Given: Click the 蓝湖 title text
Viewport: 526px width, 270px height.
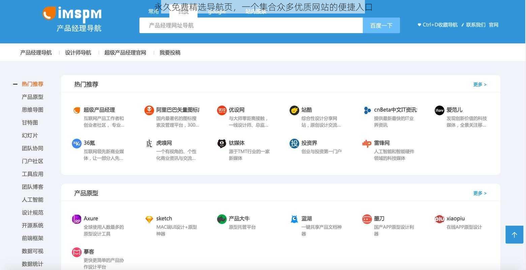Looking at the screenshot, I should [x=307, y=218].
